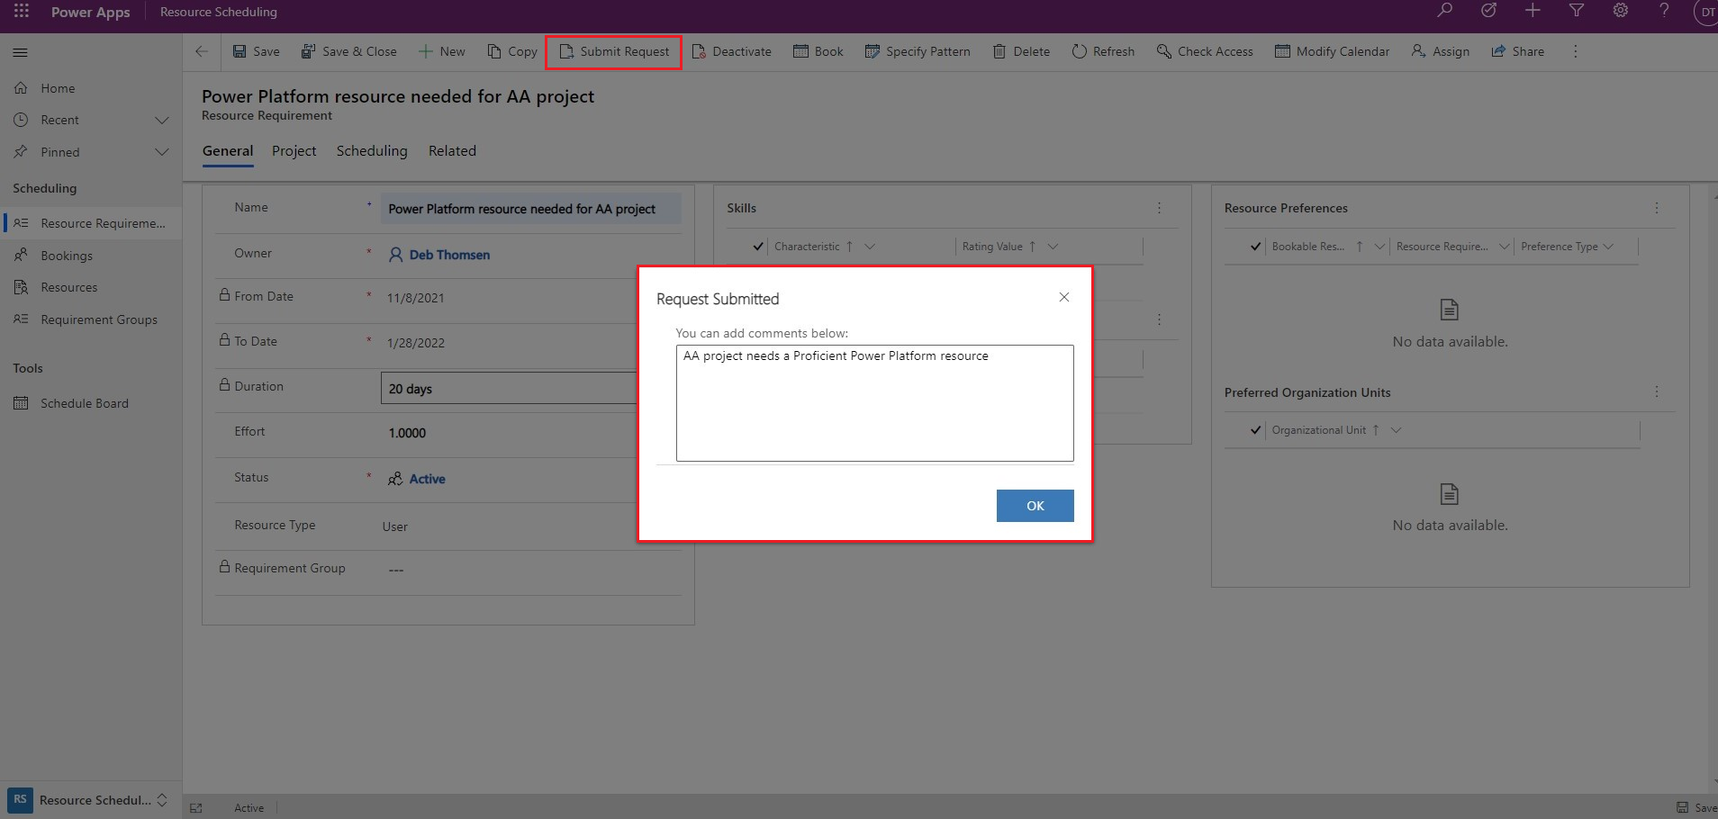Viewport: 1718px width, 819px height.
Task: Click the Delete command
Action: 1022,51
